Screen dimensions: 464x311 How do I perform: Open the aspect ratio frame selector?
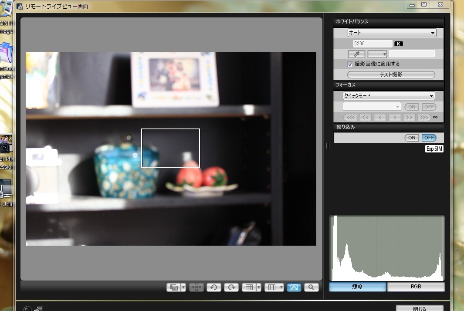[274, 287]
